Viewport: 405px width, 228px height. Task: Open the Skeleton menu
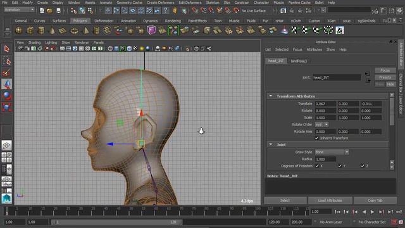[213, 3]
